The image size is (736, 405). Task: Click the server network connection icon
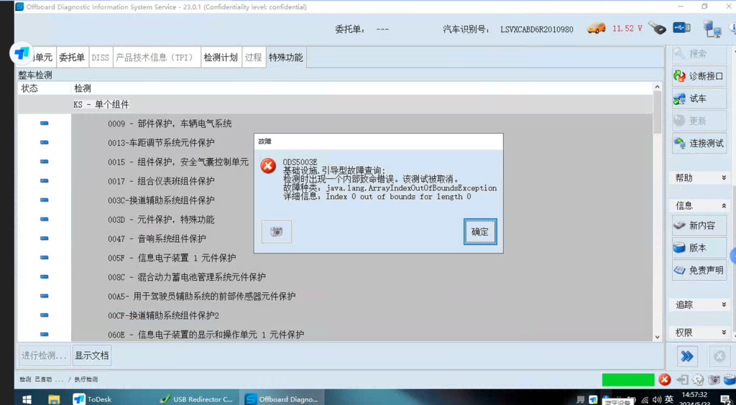click(x=712, y=29)
